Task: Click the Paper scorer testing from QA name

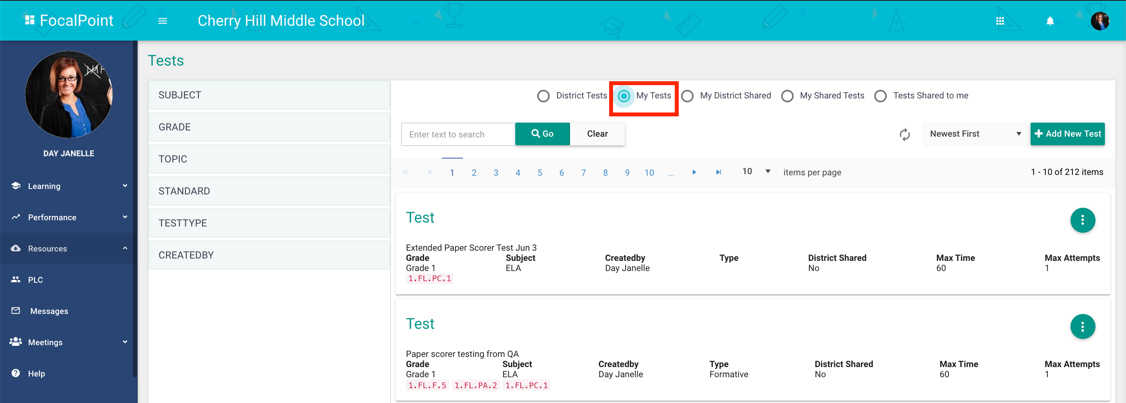Action: point(462,354)
